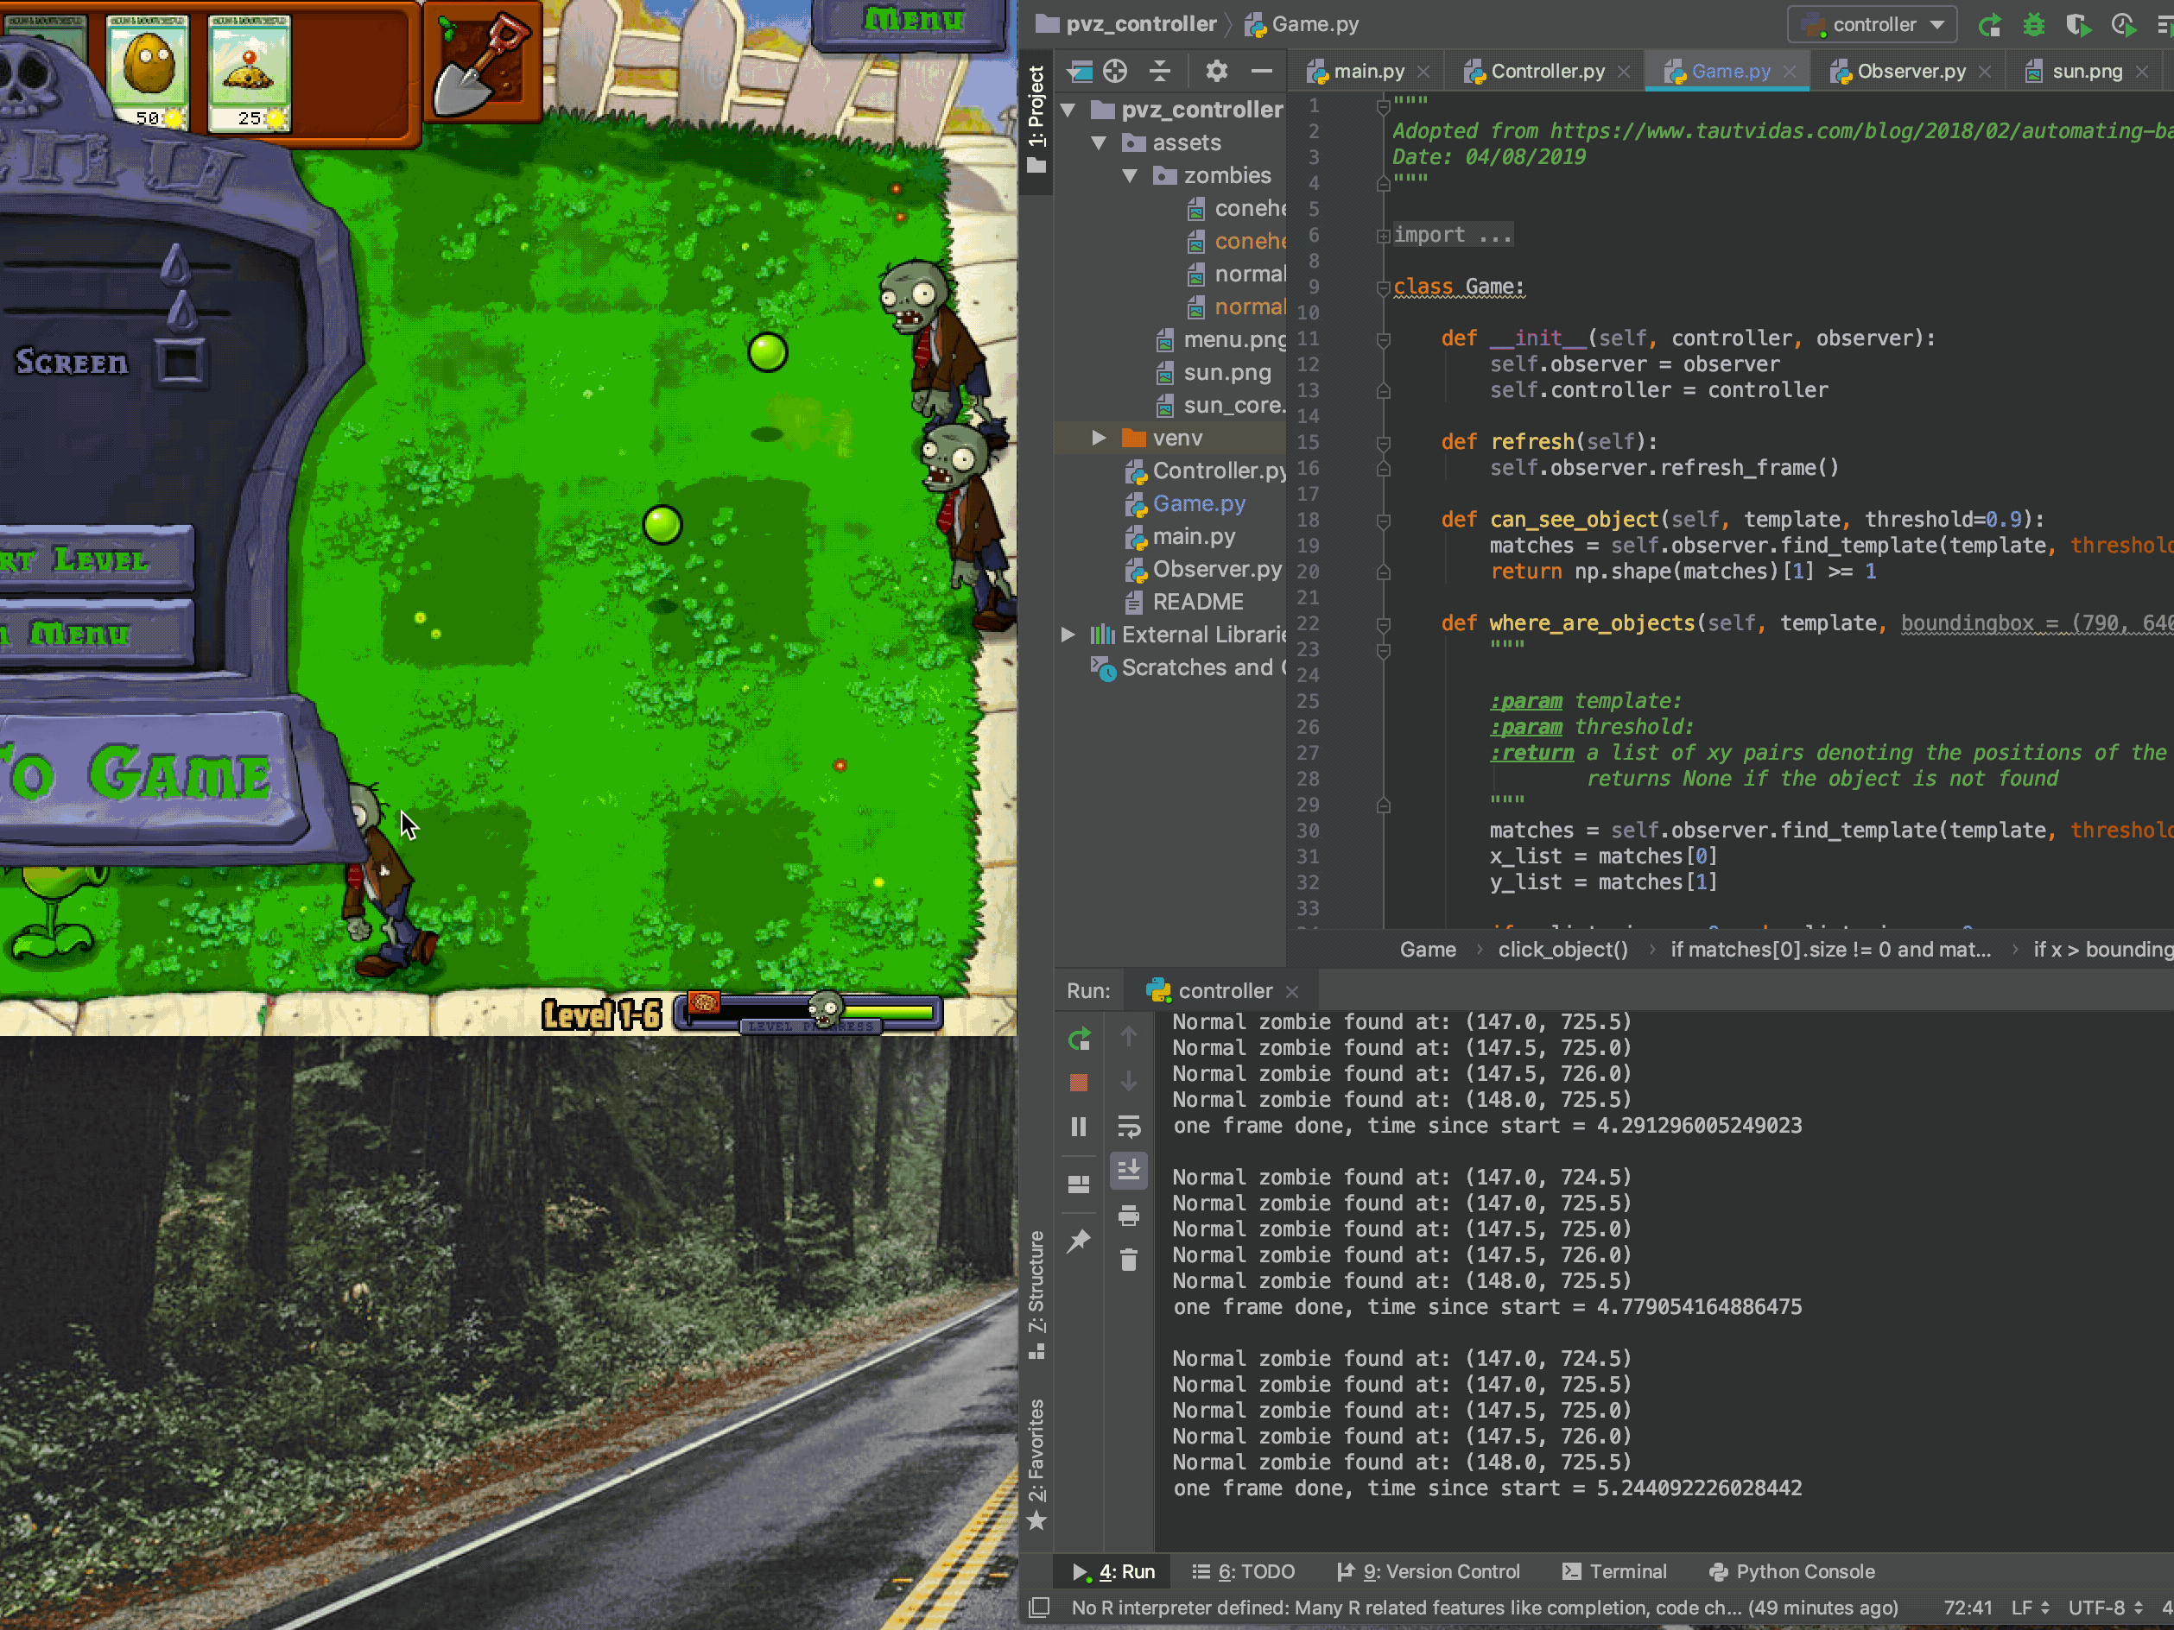Pause the run output
2174x1630 pixels.
1078,1127
